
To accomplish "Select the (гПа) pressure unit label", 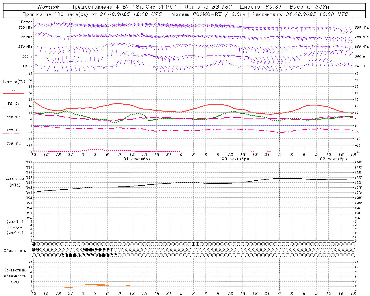I will (15, 185).
